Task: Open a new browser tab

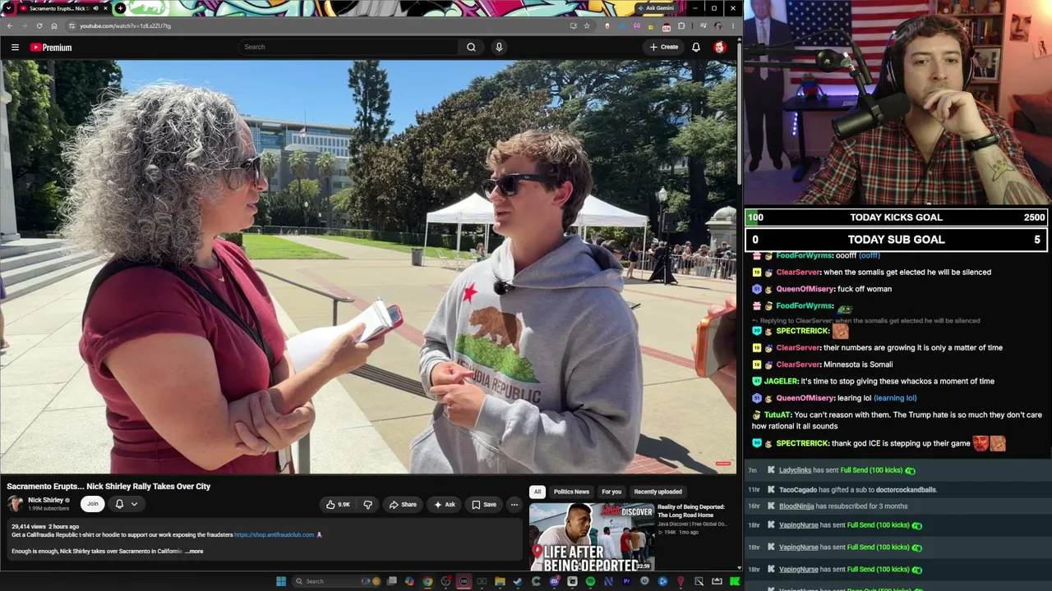Action: 120,8
